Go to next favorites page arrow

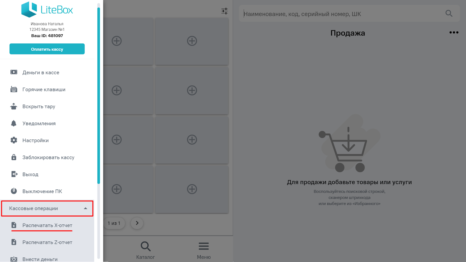137,223
